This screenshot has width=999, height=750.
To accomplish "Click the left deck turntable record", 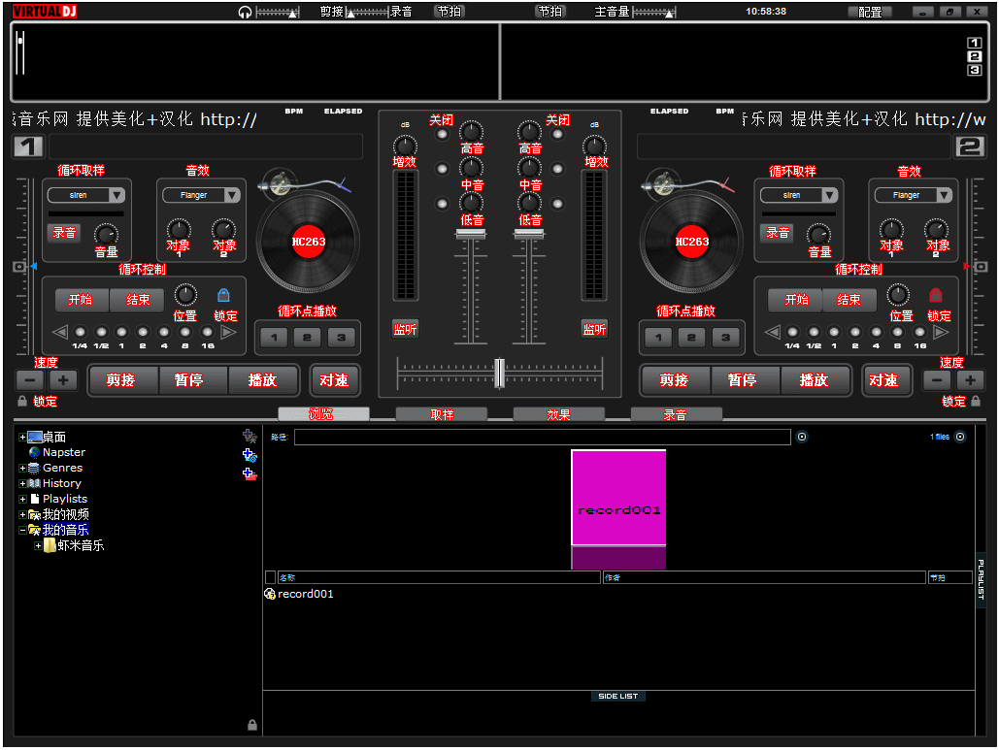I will pos(309,242).
